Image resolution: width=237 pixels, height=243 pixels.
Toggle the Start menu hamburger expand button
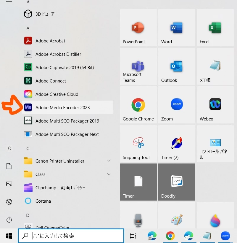pos(9,2)
